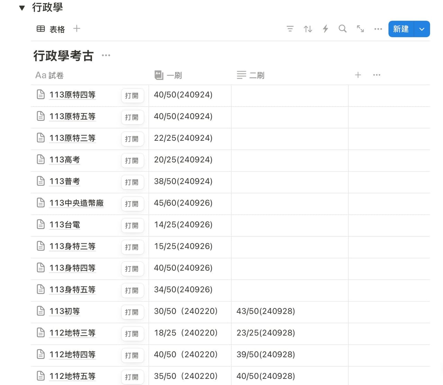The image size is (443, 385).
Task: Click the 打開 button for 113身特四等
Action: 132,268
